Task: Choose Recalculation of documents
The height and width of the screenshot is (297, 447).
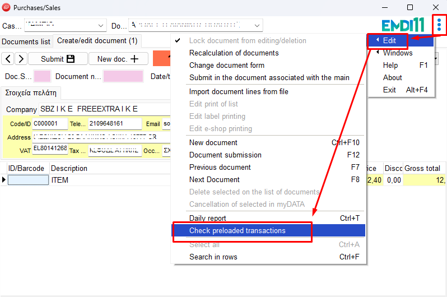Action: coord(234,53)
